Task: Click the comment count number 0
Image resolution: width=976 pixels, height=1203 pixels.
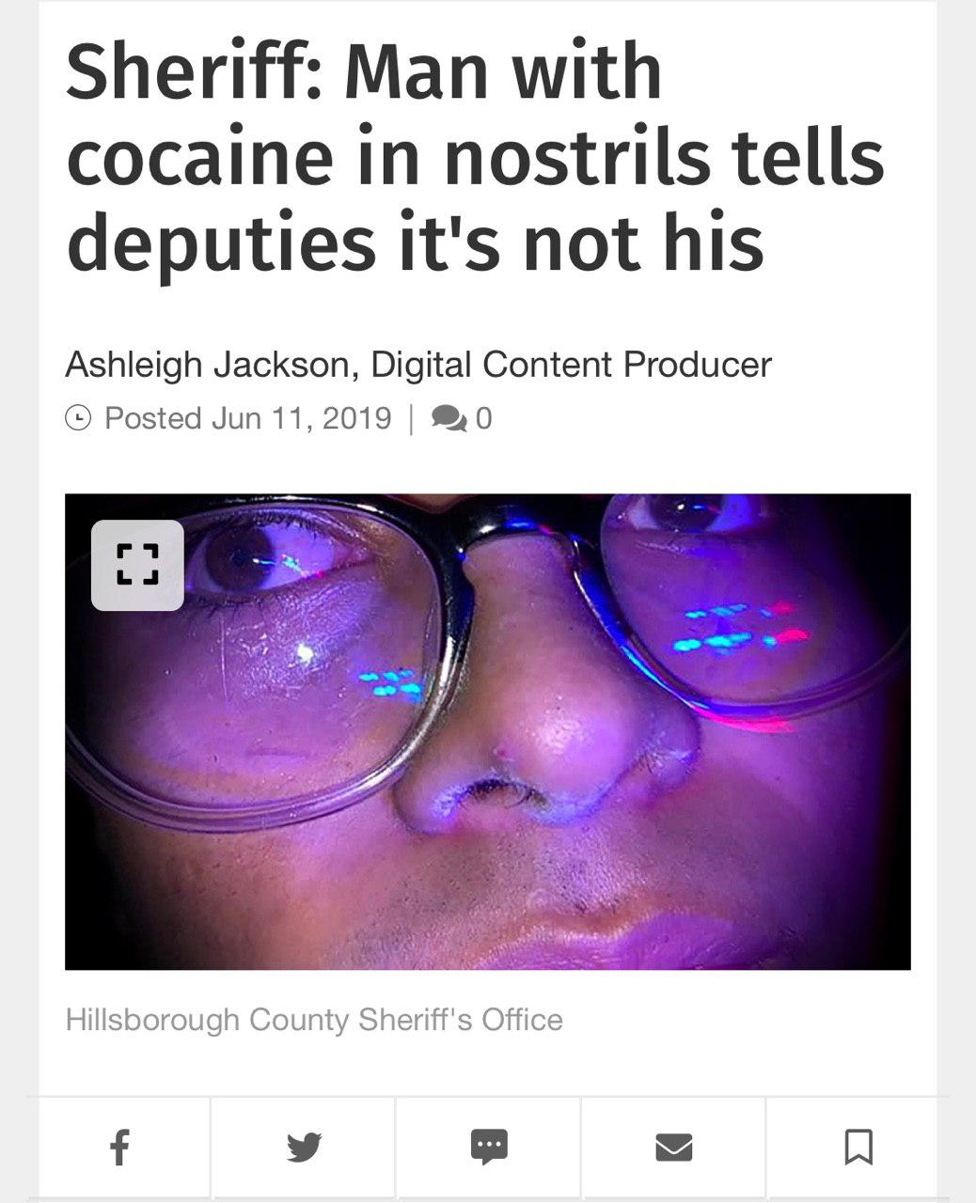Action: [483, 418]
